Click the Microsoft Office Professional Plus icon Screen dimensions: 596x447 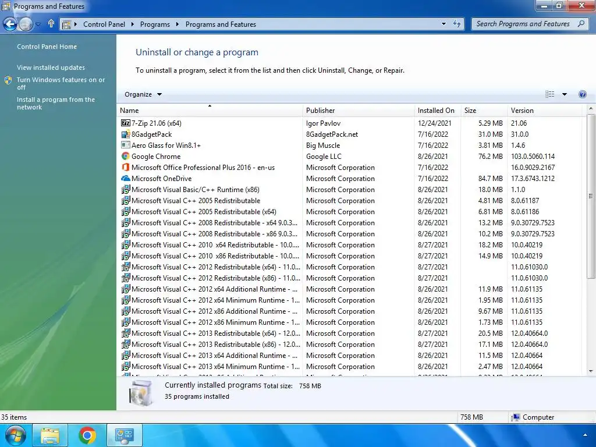tap(126, 167)
